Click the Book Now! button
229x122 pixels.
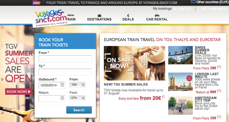pos(19,92)
